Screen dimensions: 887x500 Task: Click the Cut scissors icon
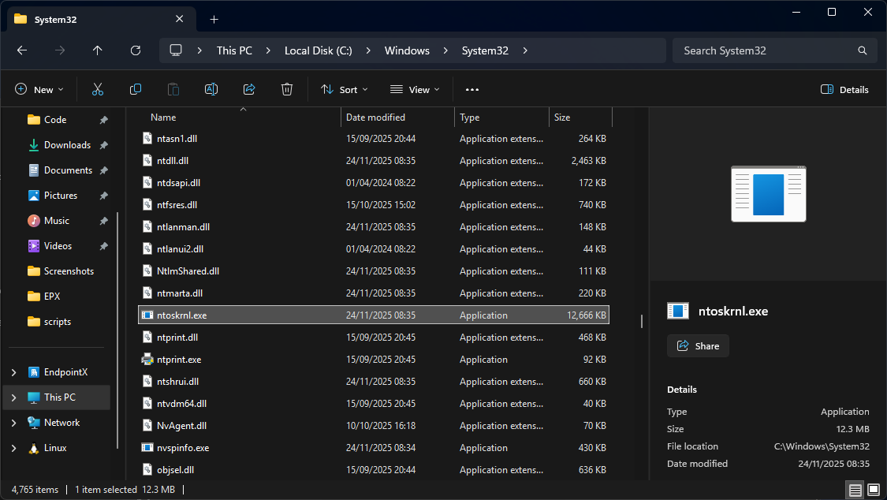coord(98,89)
